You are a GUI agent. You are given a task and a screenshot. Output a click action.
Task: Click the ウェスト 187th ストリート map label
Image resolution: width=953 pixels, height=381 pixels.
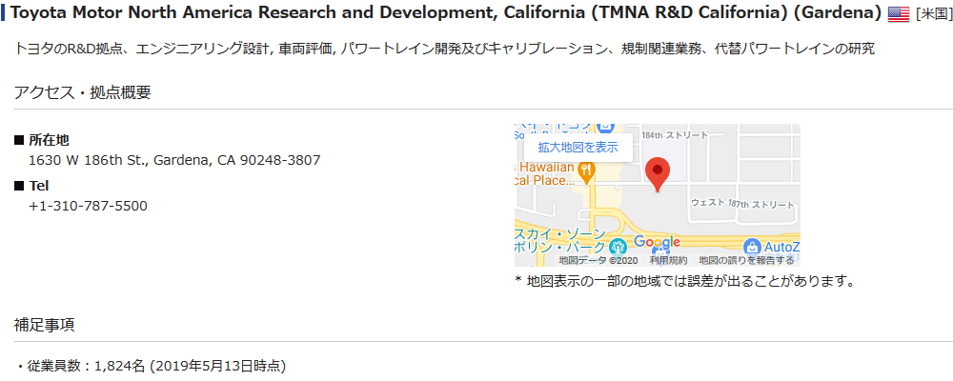coord(742,204)
